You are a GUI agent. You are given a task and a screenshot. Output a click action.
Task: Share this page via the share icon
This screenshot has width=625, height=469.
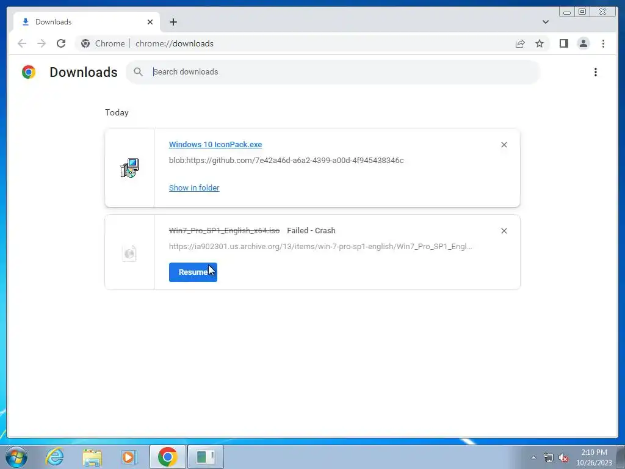pos(520,43)
